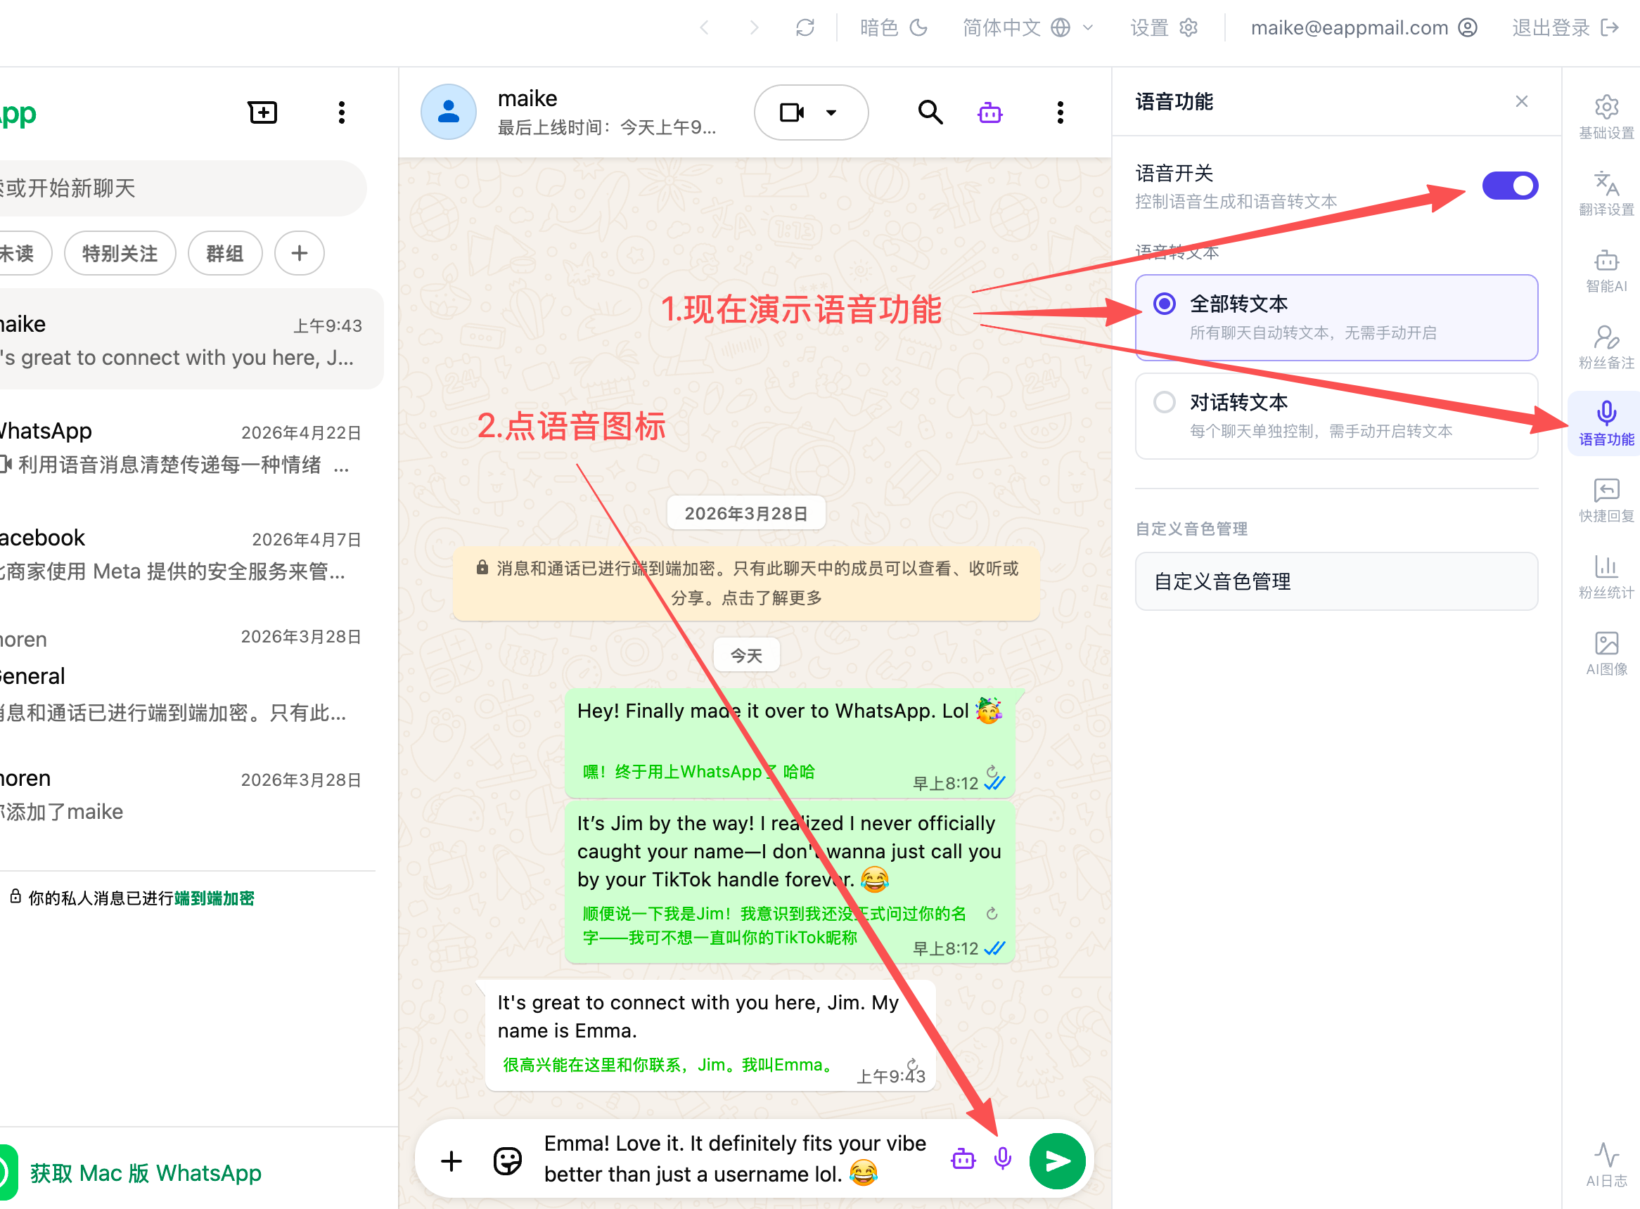1640x1209 pixels.
Task: Expand the video call dropdown arrow
Action: (x=831, y=112)
